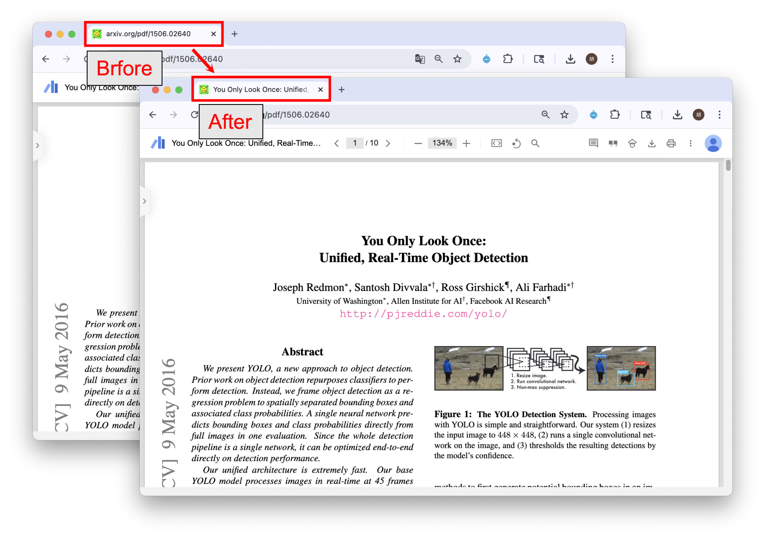
Task: Open the blue circular extension in the back window
Action: (x=487, y=59)
